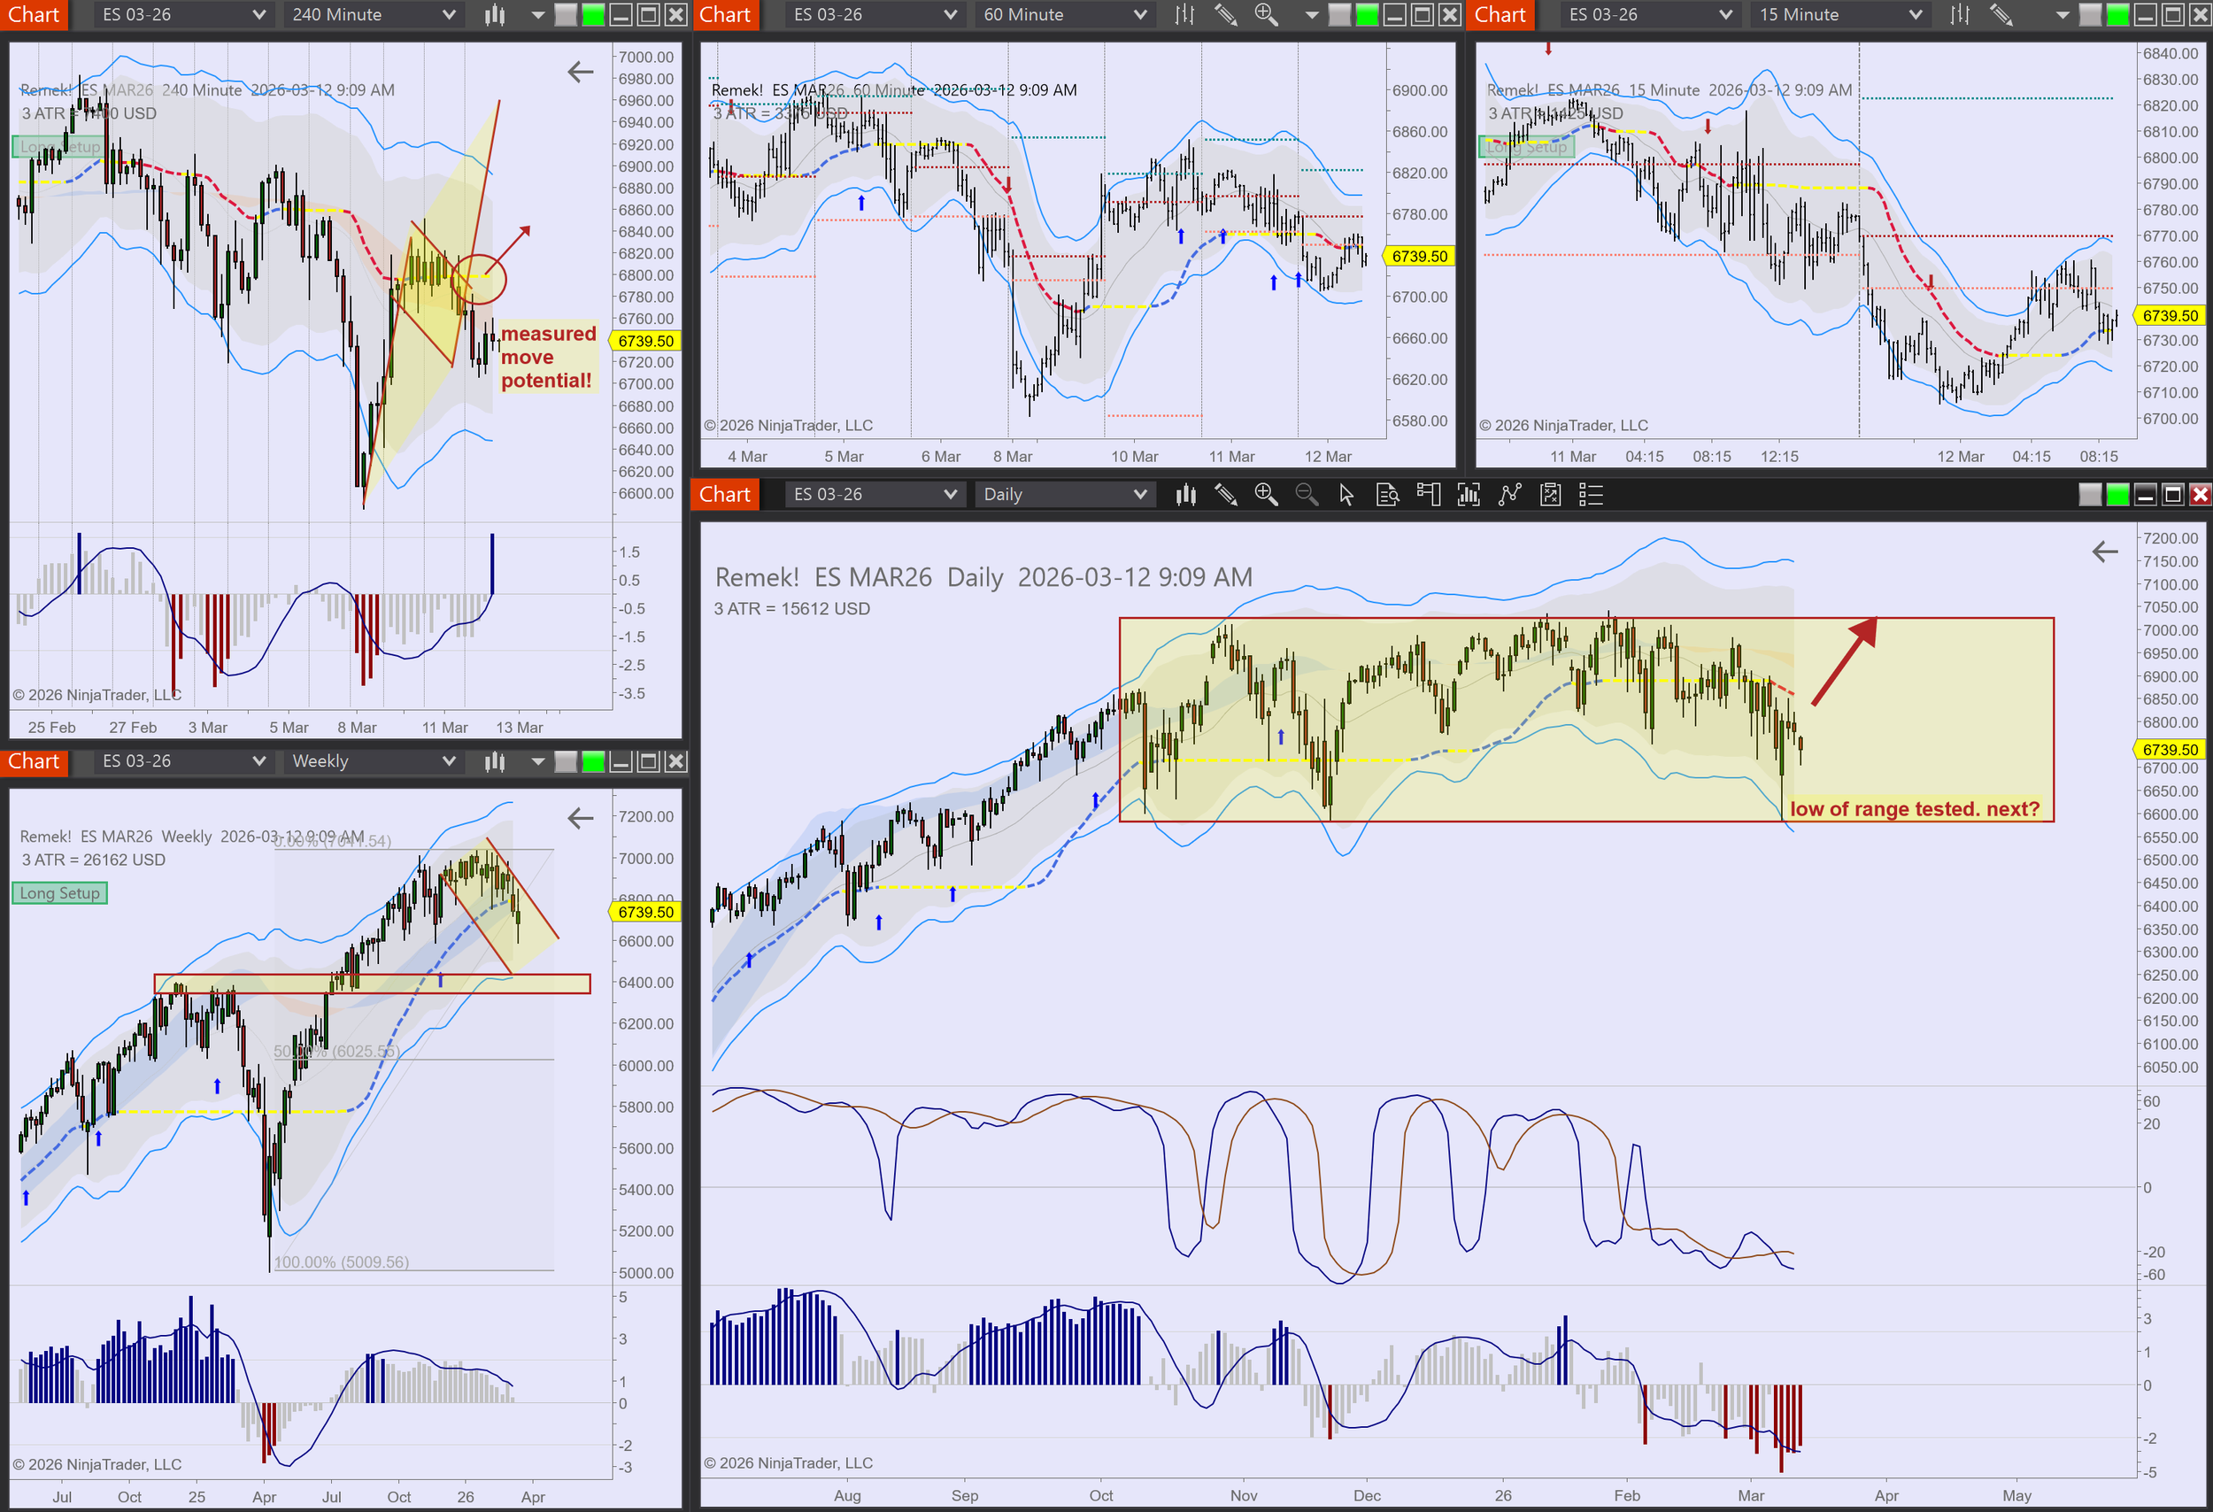Click the Chart tab of 60 Minute window
Image resolution: width=2213 pixels, height=1512 pixels.
725,14
